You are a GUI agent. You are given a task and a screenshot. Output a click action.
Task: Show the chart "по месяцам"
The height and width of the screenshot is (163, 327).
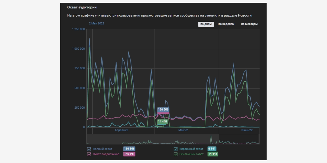[249, 24]
